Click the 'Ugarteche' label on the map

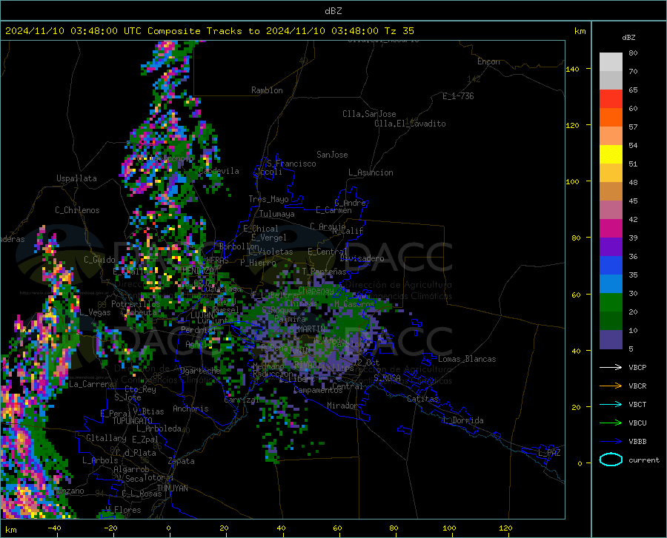[200, 371]
